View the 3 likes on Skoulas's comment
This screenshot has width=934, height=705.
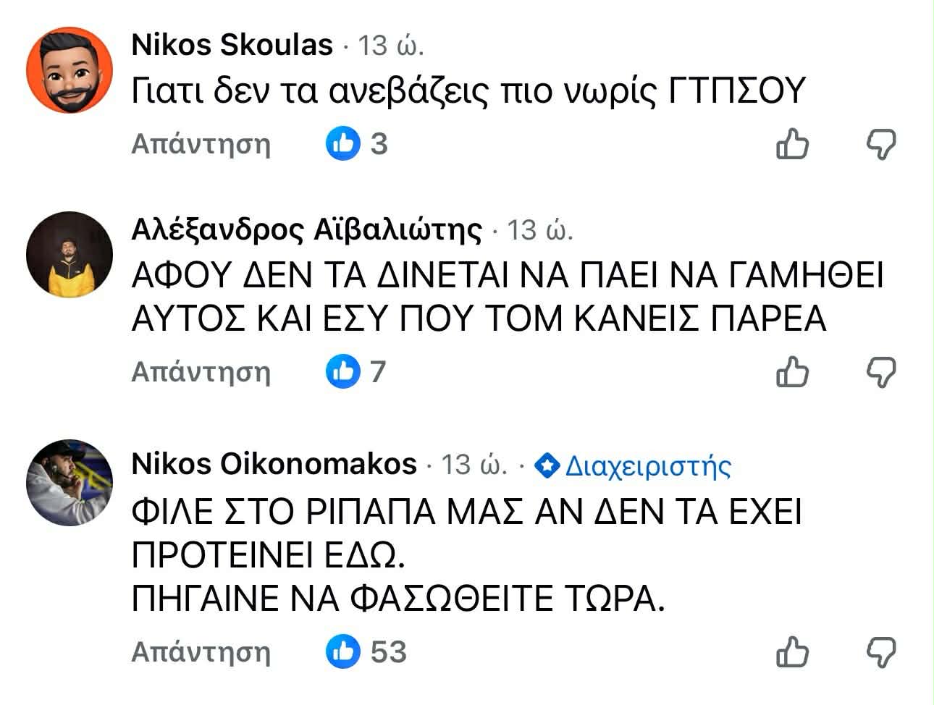pyautogui.click(x=357, y=144)
